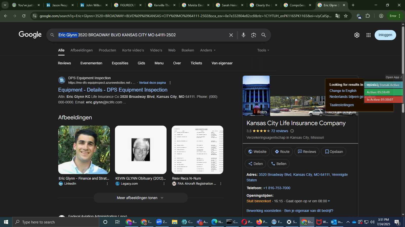Open a new browser tab
Viewport: 405px width, 227px height.
(353, 5)
